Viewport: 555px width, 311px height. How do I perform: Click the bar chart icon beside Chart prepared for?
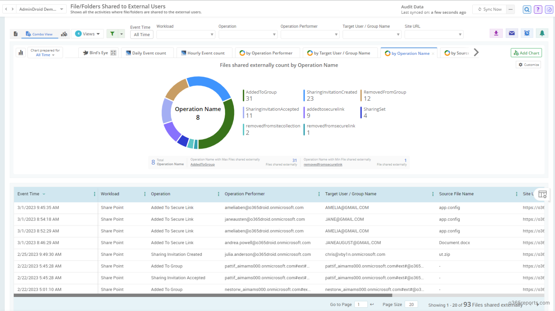(21, 53)
